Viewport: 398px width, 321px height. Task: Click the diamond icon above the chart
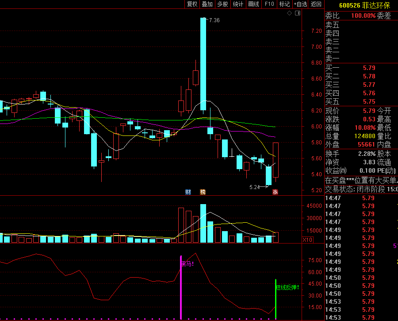pos(289,13)
